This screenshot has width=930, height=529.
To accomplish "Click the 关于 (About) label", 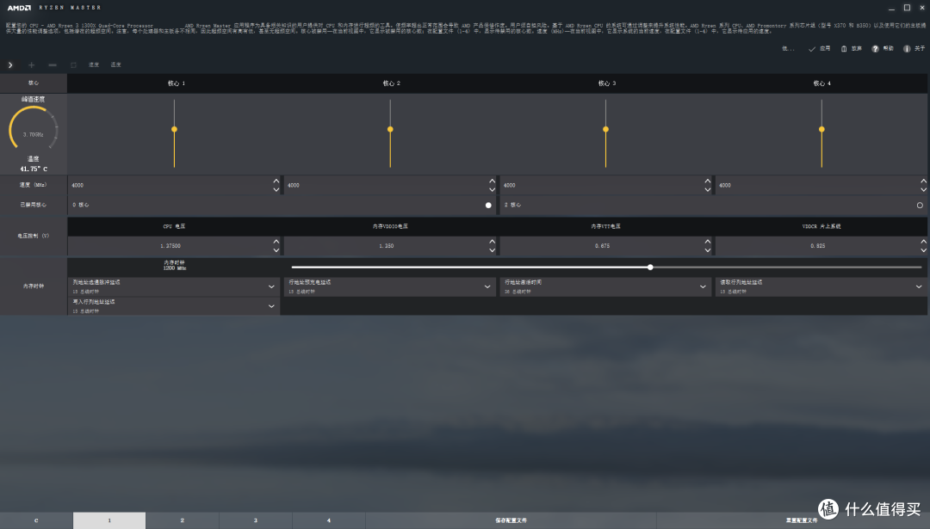I will 920,49.
